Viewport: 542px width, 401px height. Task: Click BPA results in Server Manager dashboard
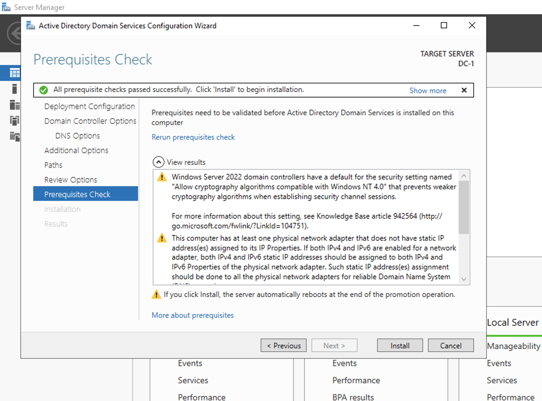point(353,397)
